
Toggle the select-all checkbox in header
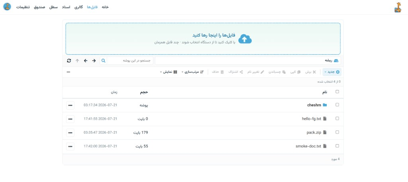point(337,92)
